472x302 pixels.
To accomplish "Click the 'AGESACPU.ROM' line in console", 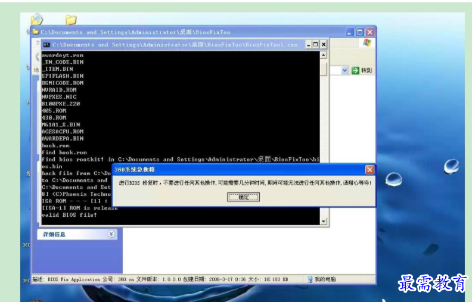I will [63, 132].
